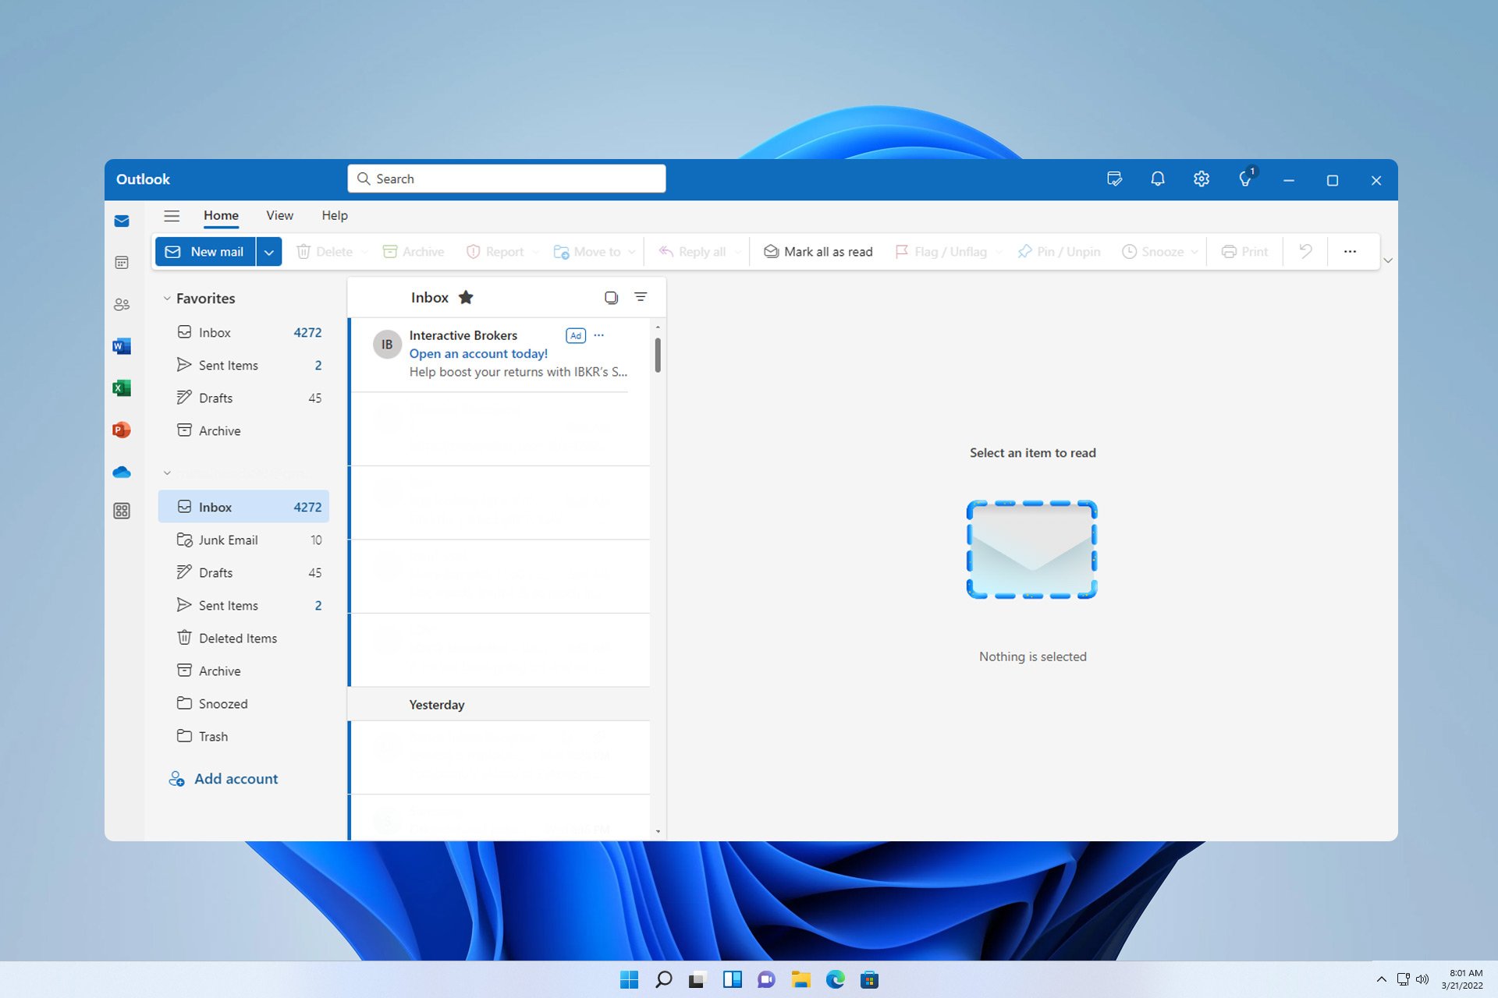This screenshot has width=1498, height=998.
Task: Click the Flag / Unflag button
Action: [x=942, y=252]
